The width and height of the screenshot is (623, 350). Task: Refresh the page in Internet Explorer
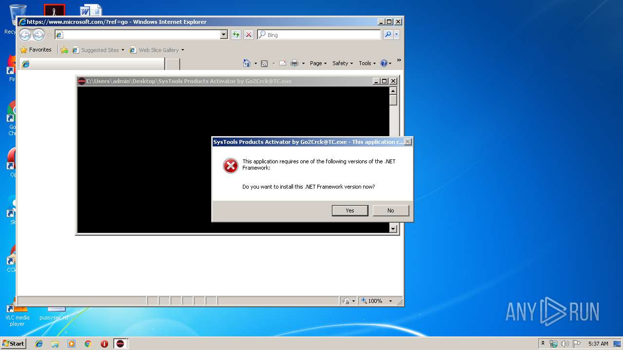(x=236, y=35)
